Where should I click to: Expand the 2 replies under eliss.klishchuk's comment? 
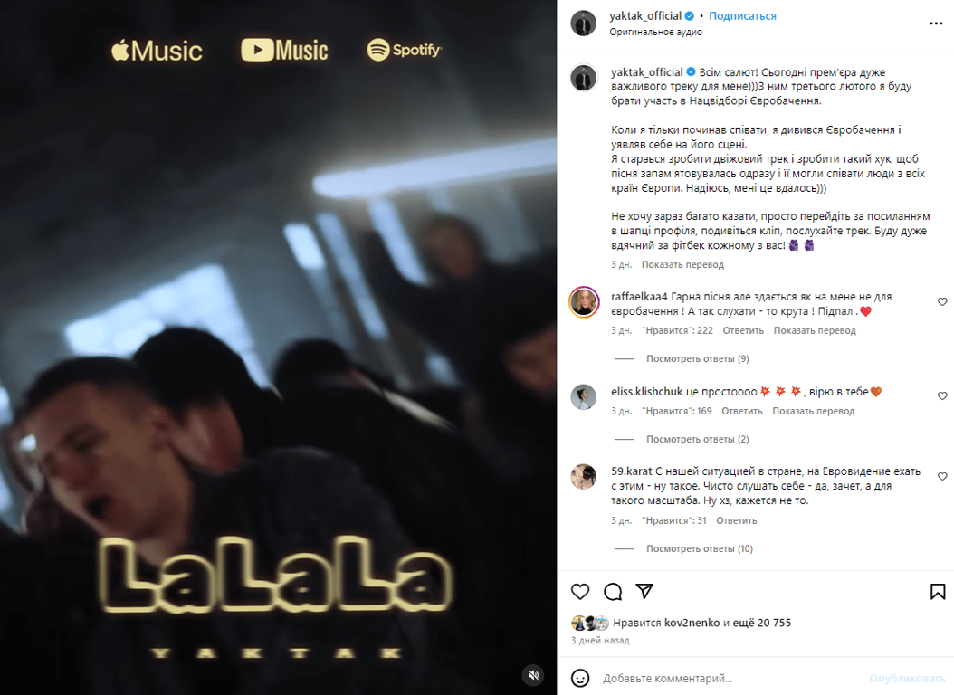click(697, 439)
